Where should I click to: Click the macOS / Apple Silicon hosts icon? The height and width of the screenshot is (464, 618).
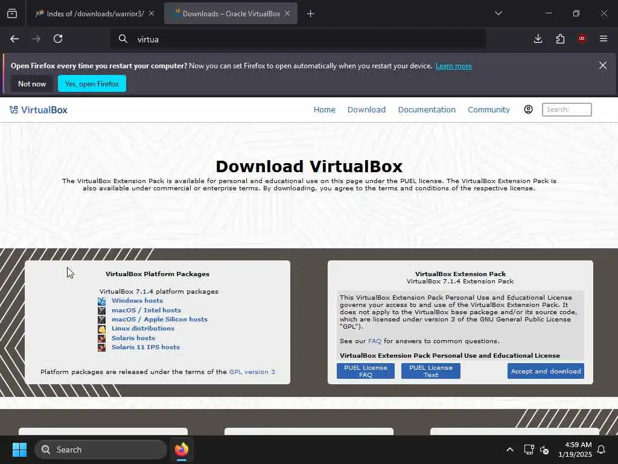[x=101, y=320]
